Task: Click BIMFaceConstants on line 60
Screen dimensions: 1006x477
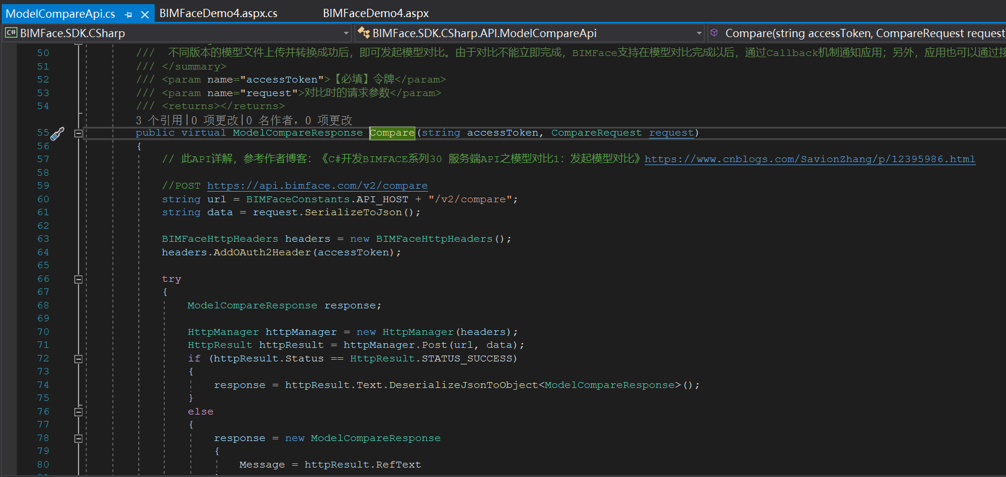Action: point(299,199)
